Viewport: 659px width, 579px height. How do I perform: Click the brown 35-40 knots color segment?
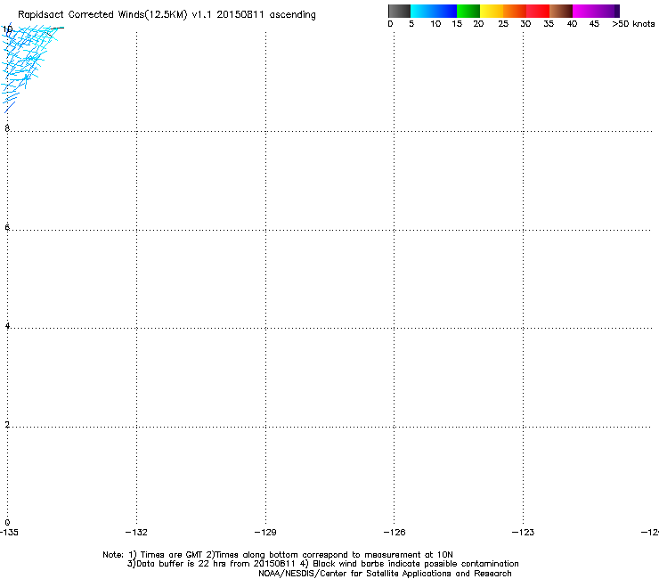point(561,11)
